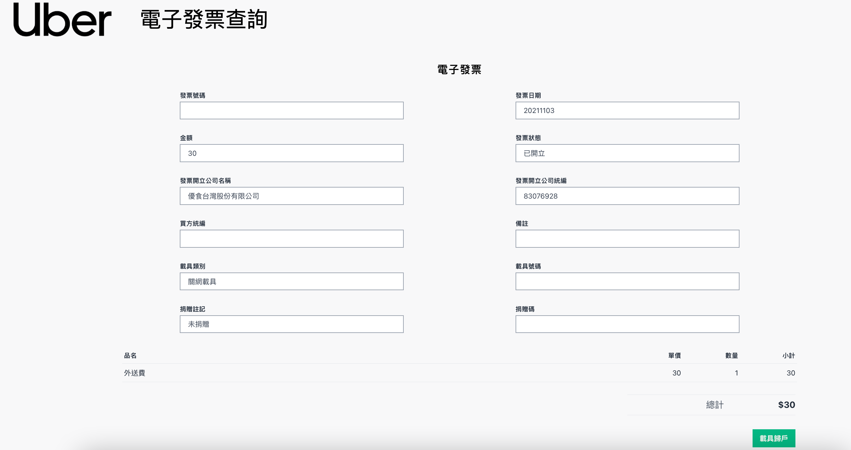
Task: Click the 備註 label
Action: 522,224
